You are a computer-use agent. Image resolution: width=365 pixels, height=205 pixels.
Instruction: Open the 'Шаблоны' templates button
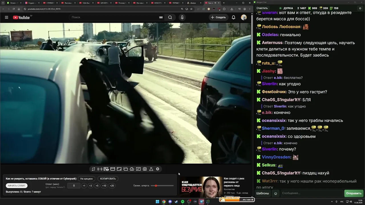pos(262,193)
